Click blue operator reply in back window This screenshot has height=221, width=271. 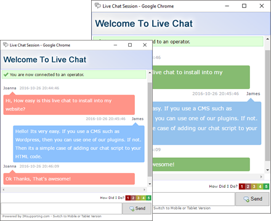pos(207,123)
